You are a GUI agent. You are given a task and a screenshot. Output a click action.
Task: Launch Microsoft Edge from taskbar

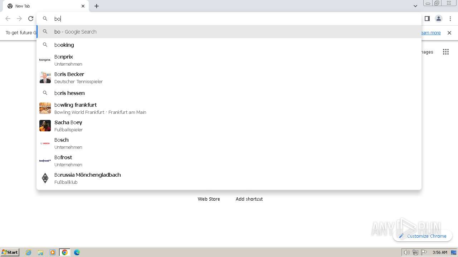click(x=77, y=252)
